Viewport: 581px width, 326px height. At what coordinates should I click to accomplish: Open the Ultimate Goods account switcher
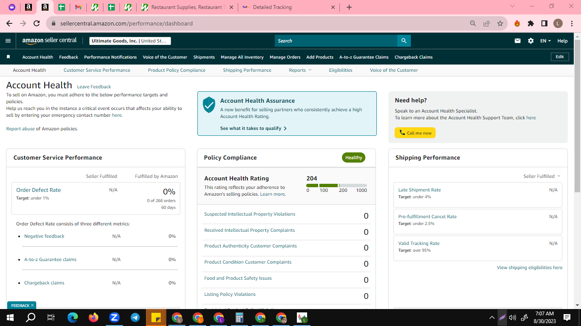click(x=130, y=41)
